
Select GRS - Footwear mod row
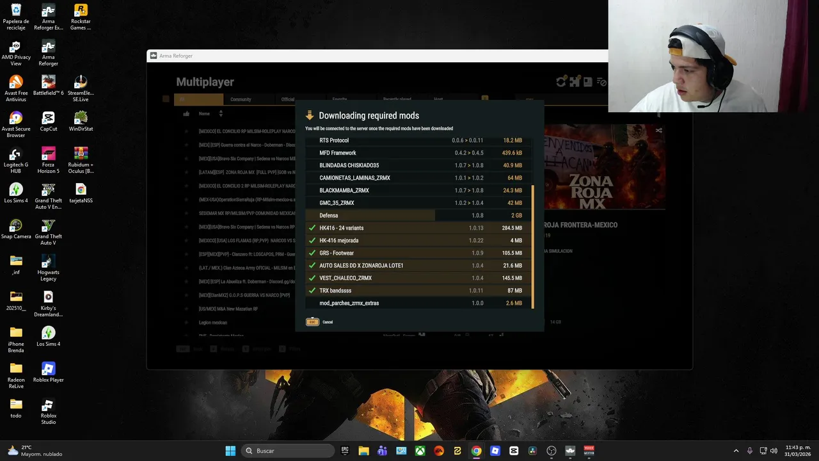coord(417,253)
